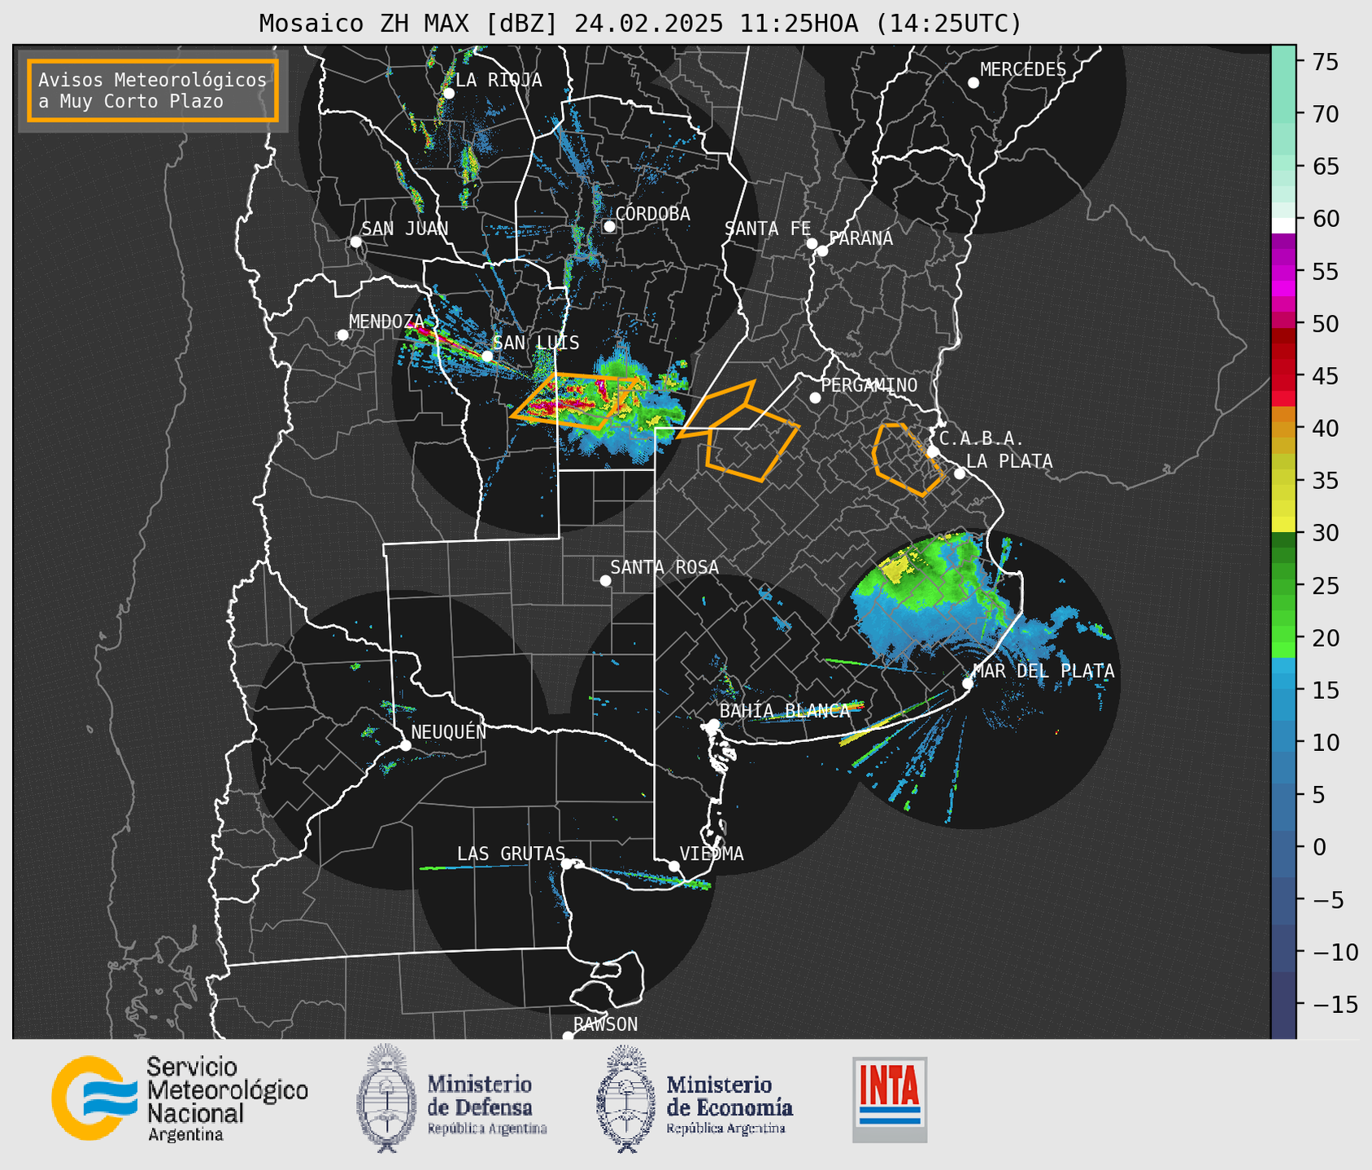Image resolution: width=1372 pixels, height=1170 pixels.
Task: Click the 0 value on the colorbar scale
Action: coord(1319,847)
